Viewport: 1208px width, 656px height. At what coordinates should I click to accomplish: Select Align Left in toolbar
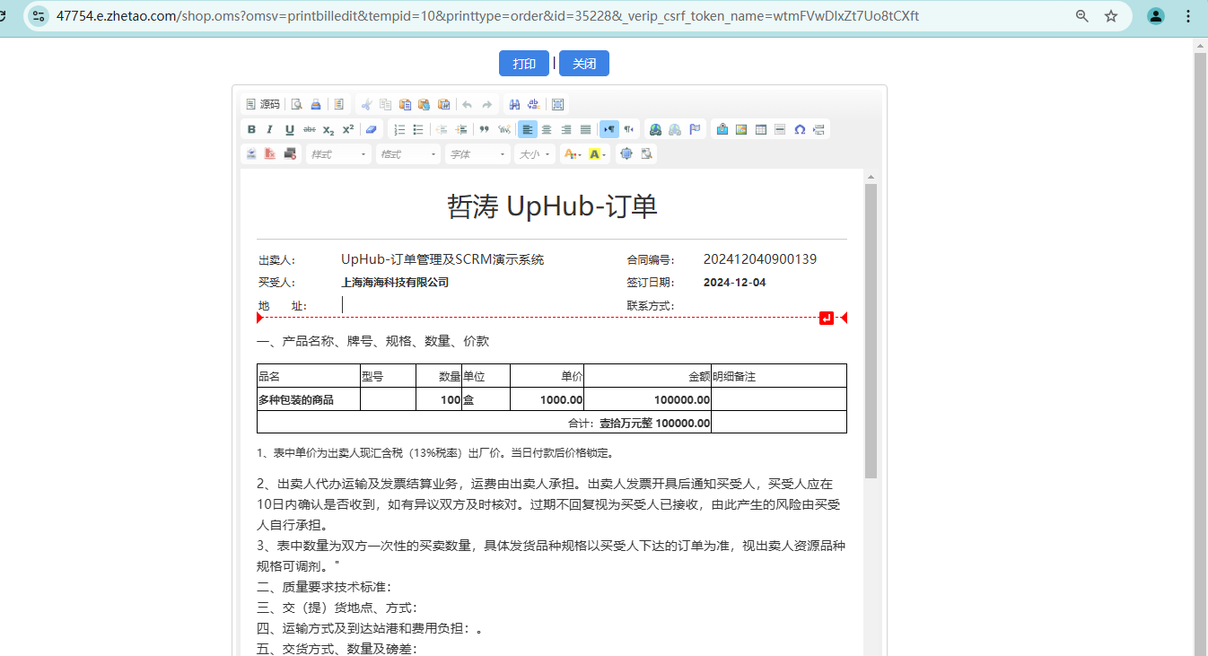[528, 129]
